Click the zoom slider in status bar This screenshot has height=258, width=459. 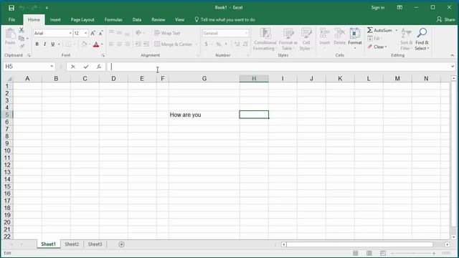(413, 253)
